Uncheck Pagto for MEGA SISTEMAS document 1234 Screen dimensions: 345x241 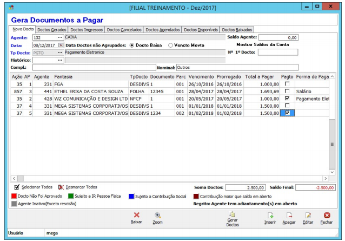pyautogui.click(x=287, y=113)
